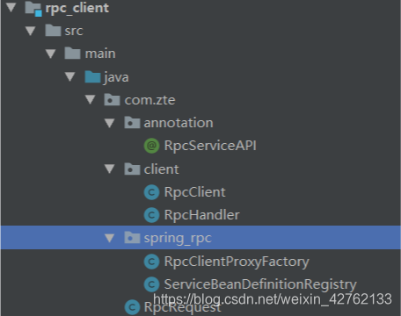Click the client package icon
The width and height of the screenshot is (401, 316).
coord(132,169)
